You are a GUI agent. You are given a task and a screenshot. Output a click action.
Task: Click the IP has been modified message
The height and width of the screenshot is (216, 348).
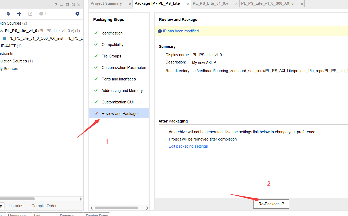coord(181,31)
